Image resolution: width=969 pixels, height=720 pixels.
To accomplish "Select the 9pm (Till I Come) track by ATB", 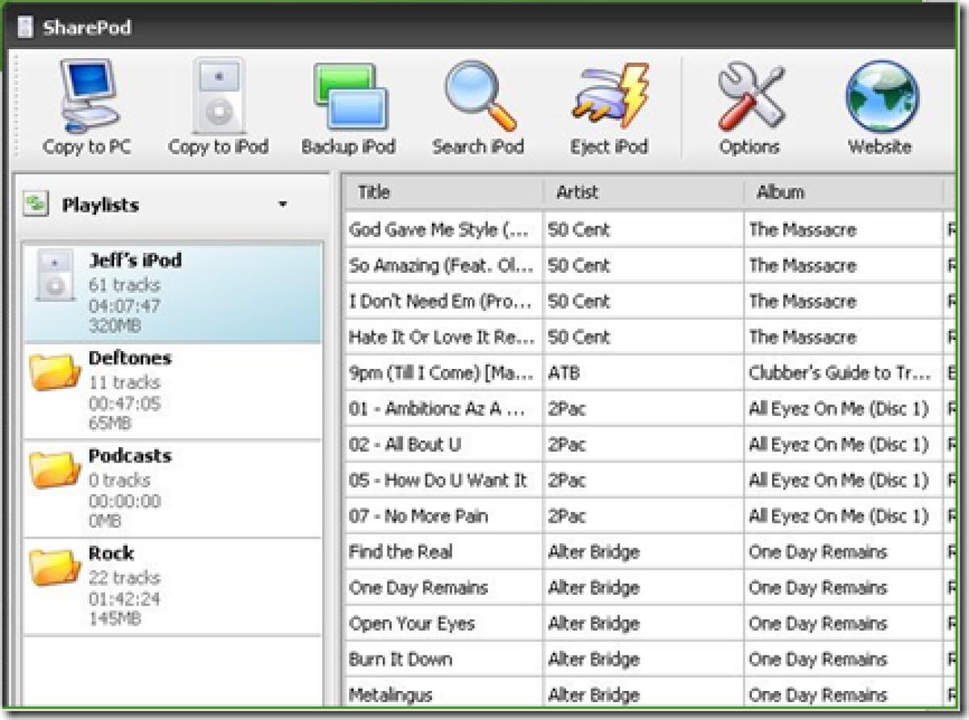I will (x=440, y=373).
